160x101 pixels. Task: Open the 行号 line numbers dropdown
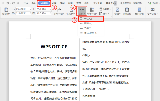click(x=104, y=14)
